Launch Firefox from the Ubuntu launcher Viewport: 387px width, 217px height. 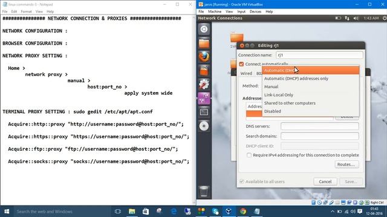(x=204, y=57)
